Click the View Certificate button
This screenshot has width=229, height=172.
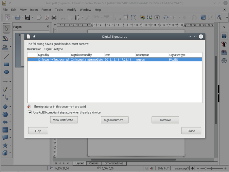tap(64, 120)
